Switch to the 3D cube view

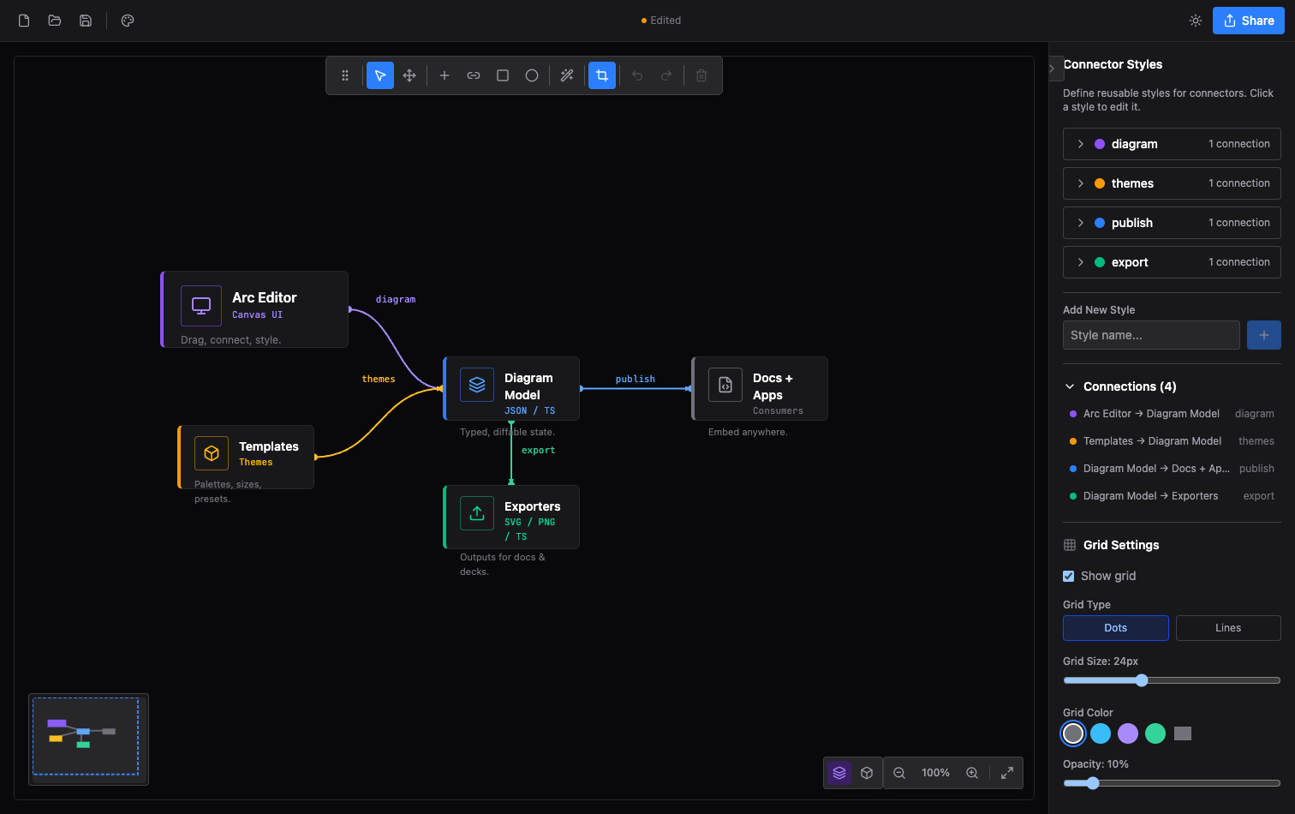tap(867, 773)
